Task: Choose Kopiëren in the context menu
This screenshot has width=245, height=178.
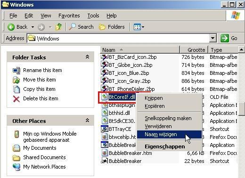Action: [x=169, y=106]
